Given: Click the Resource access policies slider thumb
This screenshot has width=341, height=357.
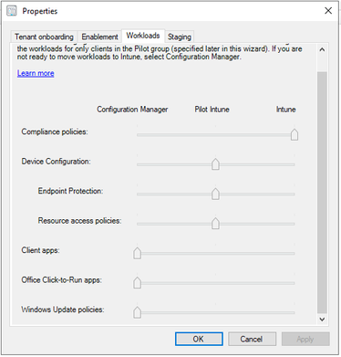Looking at the screenshot, I should (215, 224).
